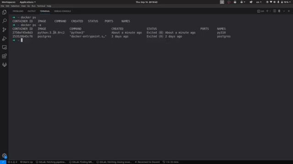Expand the Docker whale tray dropdown
The width and height of the screenshot is (293, 164).
coord(243,2)
